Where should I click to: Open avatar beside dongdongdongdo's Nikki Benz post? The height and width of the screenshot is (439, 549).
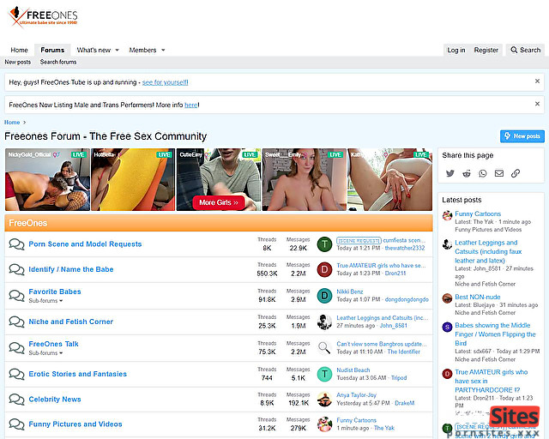coord(324,296)
